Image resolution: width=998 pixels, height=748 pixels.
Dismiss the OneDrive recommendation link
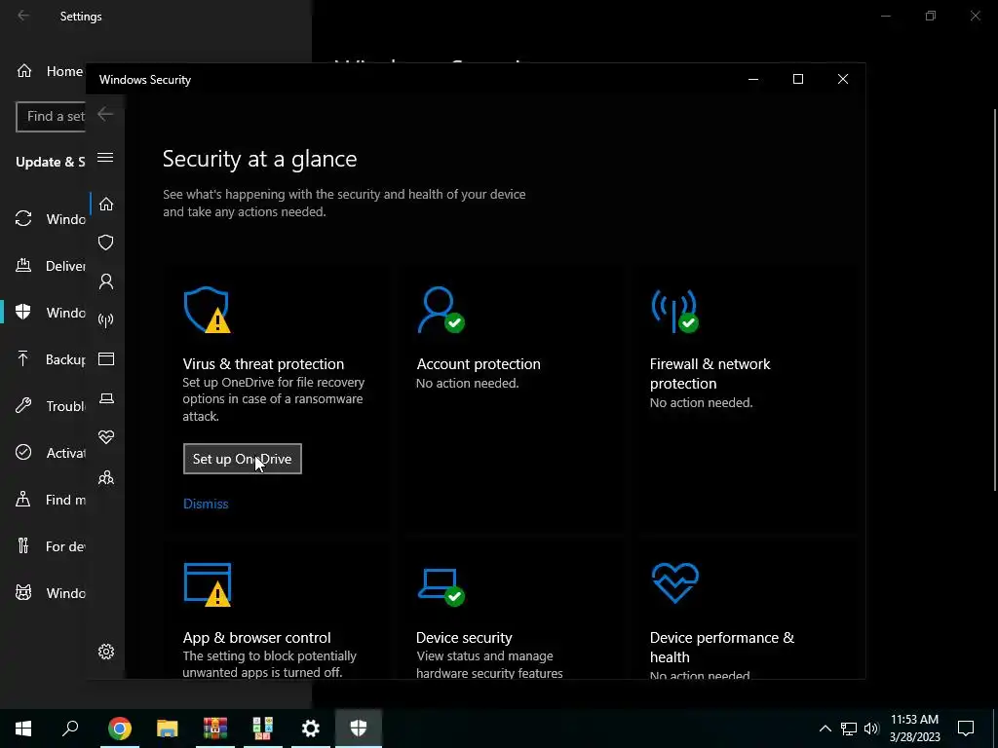(x=206, y=504)
